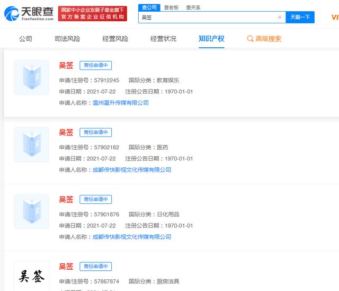Open the 司法风险 tab
The image size is (339, 291).
[67, 39]
